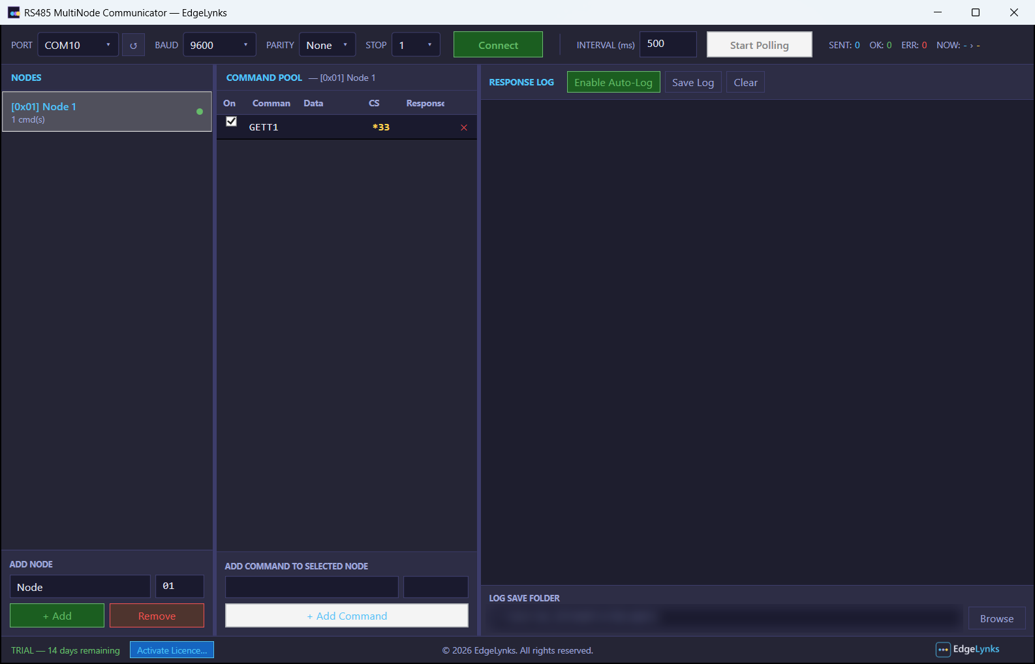Click the Response column header

click(x=425, y=103)
